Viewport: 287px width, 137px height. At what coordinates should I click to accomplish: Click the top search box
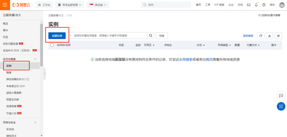tap(166, 5)
